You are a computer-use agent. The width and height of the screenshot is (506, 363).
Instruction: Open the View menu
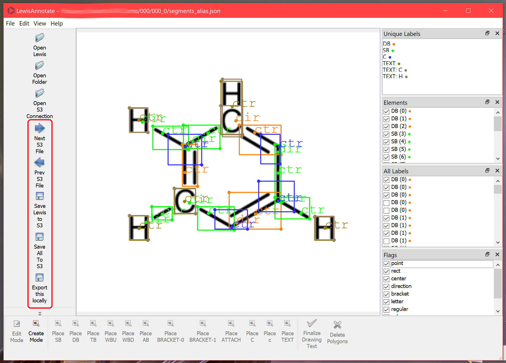pos(40,24)
